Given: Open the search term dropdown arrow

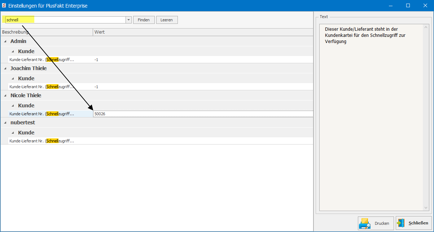Looking at the screenshot, I should (x=128, y=20).
